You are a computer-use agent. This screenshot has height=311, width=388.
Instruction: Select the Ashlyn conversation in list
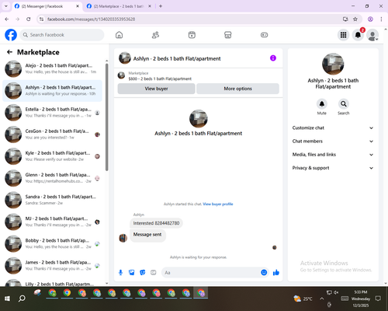click(x=52, y=91)
